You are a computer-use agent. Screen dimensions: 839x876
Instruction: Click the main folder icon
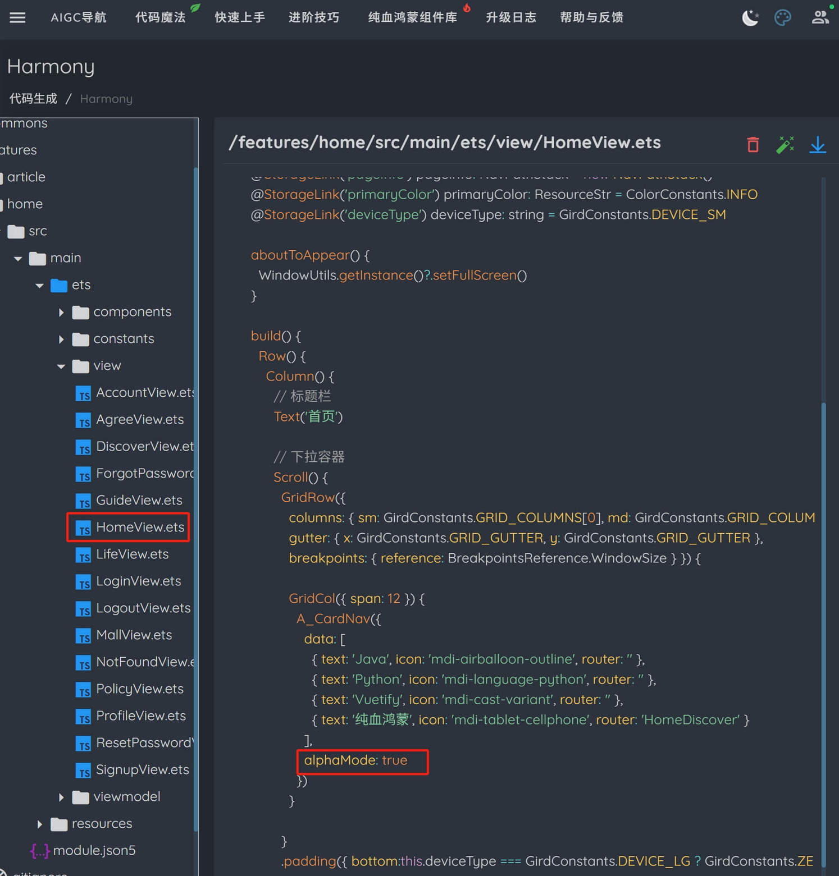point(38,259)
